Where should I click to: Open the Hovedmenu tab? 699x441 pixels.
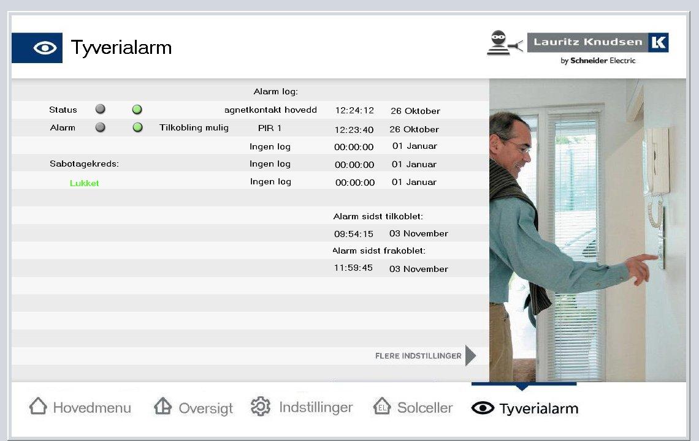[92, 407]
